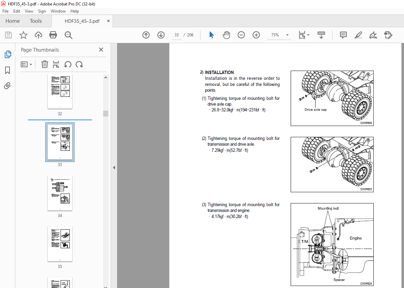Select the page 34 thumbnail
Image resolution: width=404 pixels, height=288 pixels.
pos(60,193)
